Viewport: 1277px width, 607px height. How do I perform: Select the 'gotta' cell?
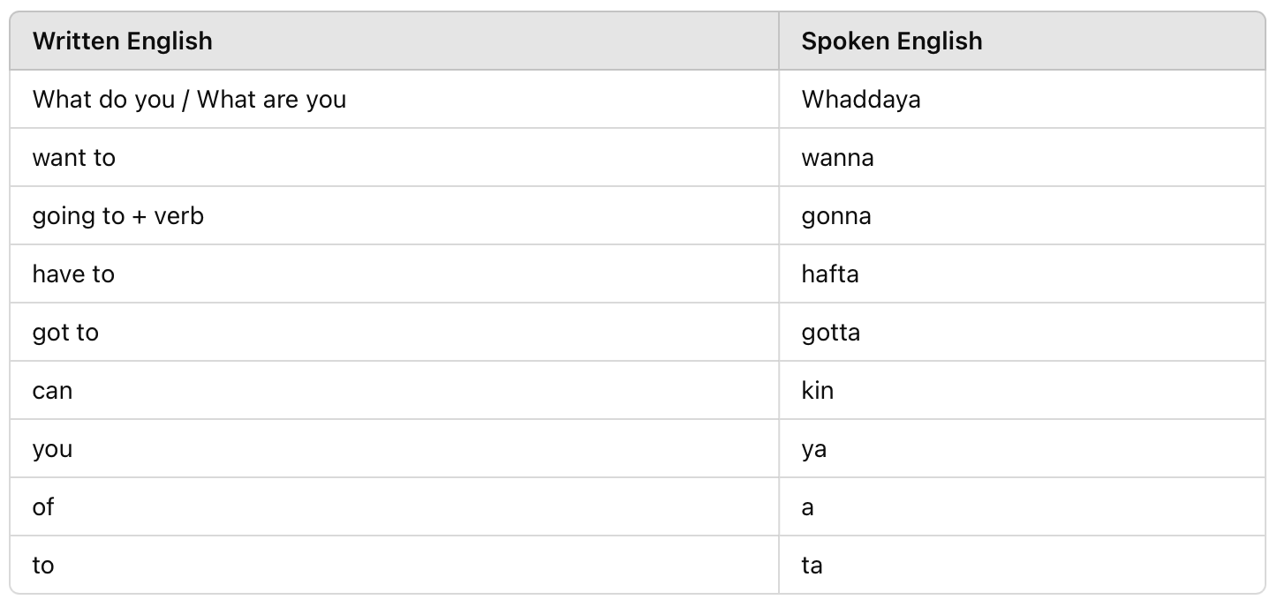click(1022, 332)
